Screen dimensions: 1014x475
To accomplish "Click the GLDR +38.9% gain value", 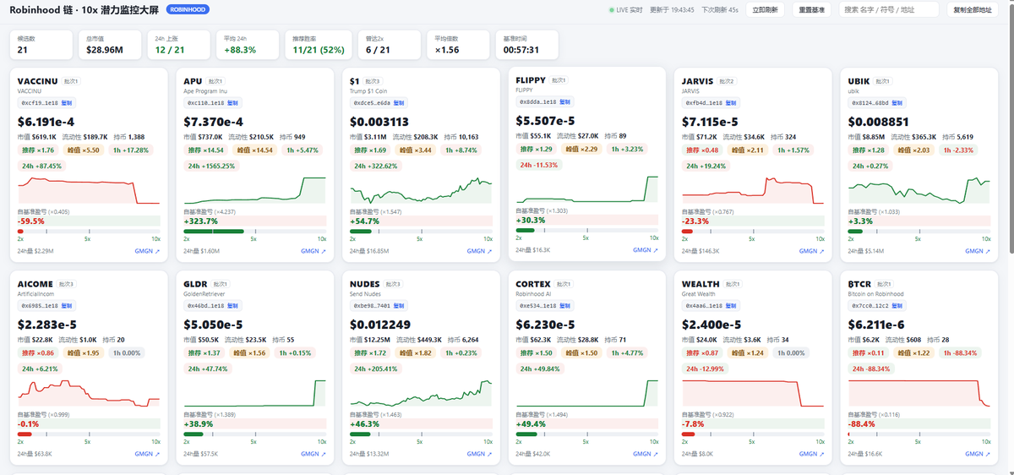I will pyautogui.click(x=198, y=423).
